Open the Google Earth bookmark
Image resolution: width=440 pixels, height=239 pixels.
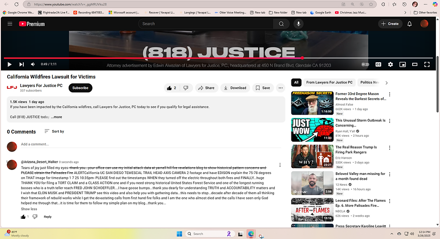point(321,12)
